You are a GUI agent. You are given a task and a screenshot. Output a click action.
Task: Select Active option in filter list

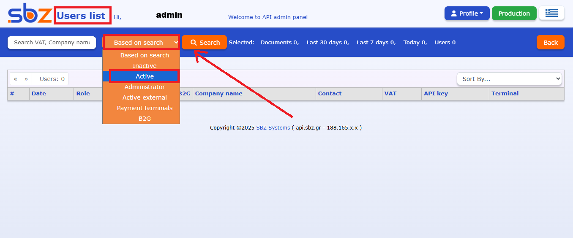tap(145, 76)
